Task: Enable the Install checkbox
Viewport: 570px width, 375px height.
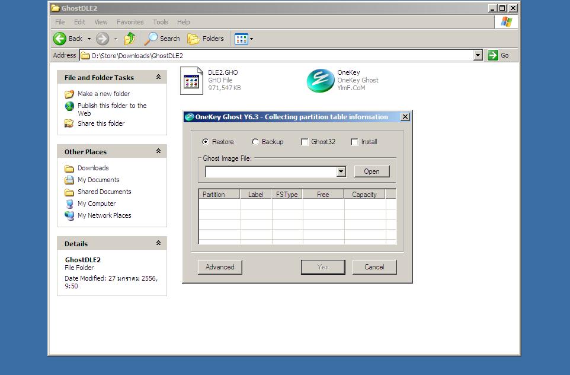Action: point(354,142)
